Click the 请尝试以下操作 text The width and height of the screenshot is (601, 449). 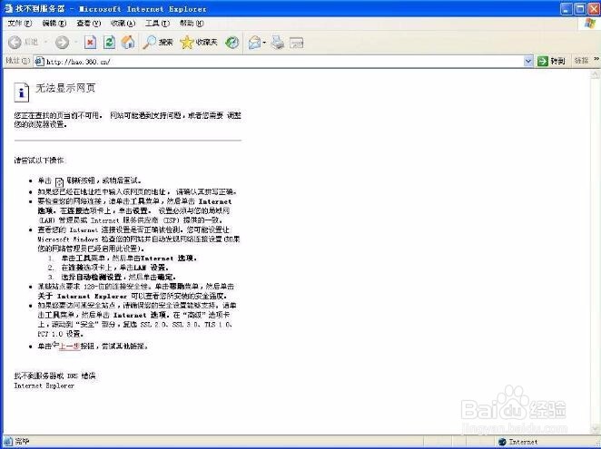point(39,161)
